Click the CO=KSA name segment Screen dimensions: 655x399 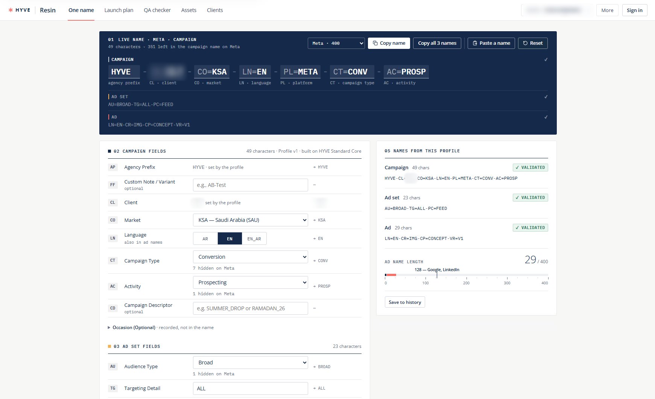[x=212, y=72]
